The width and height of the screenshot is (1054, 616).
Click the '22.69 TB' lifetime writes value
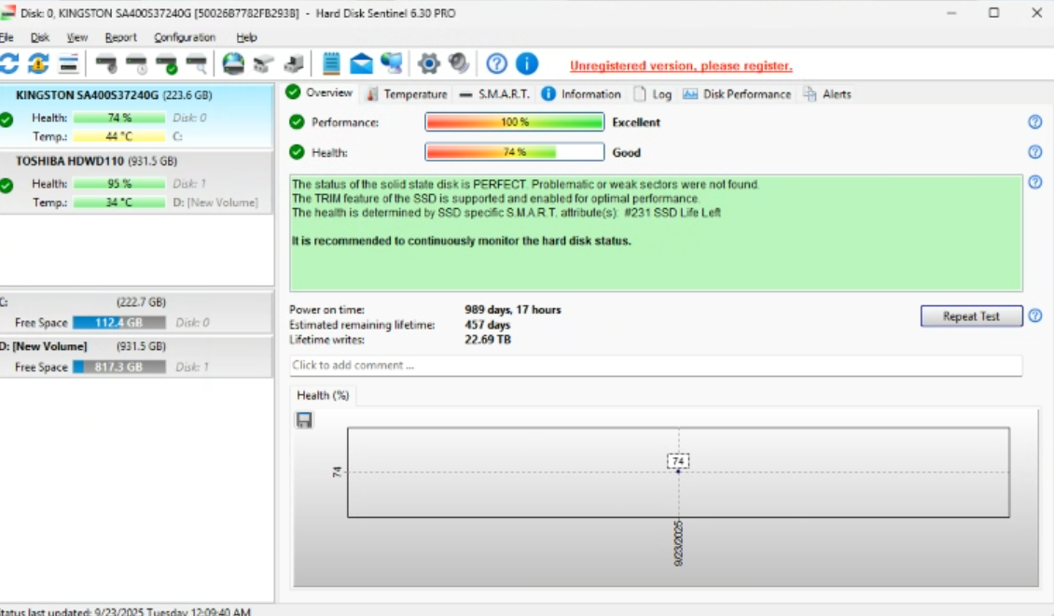click(x=488, y=340)
